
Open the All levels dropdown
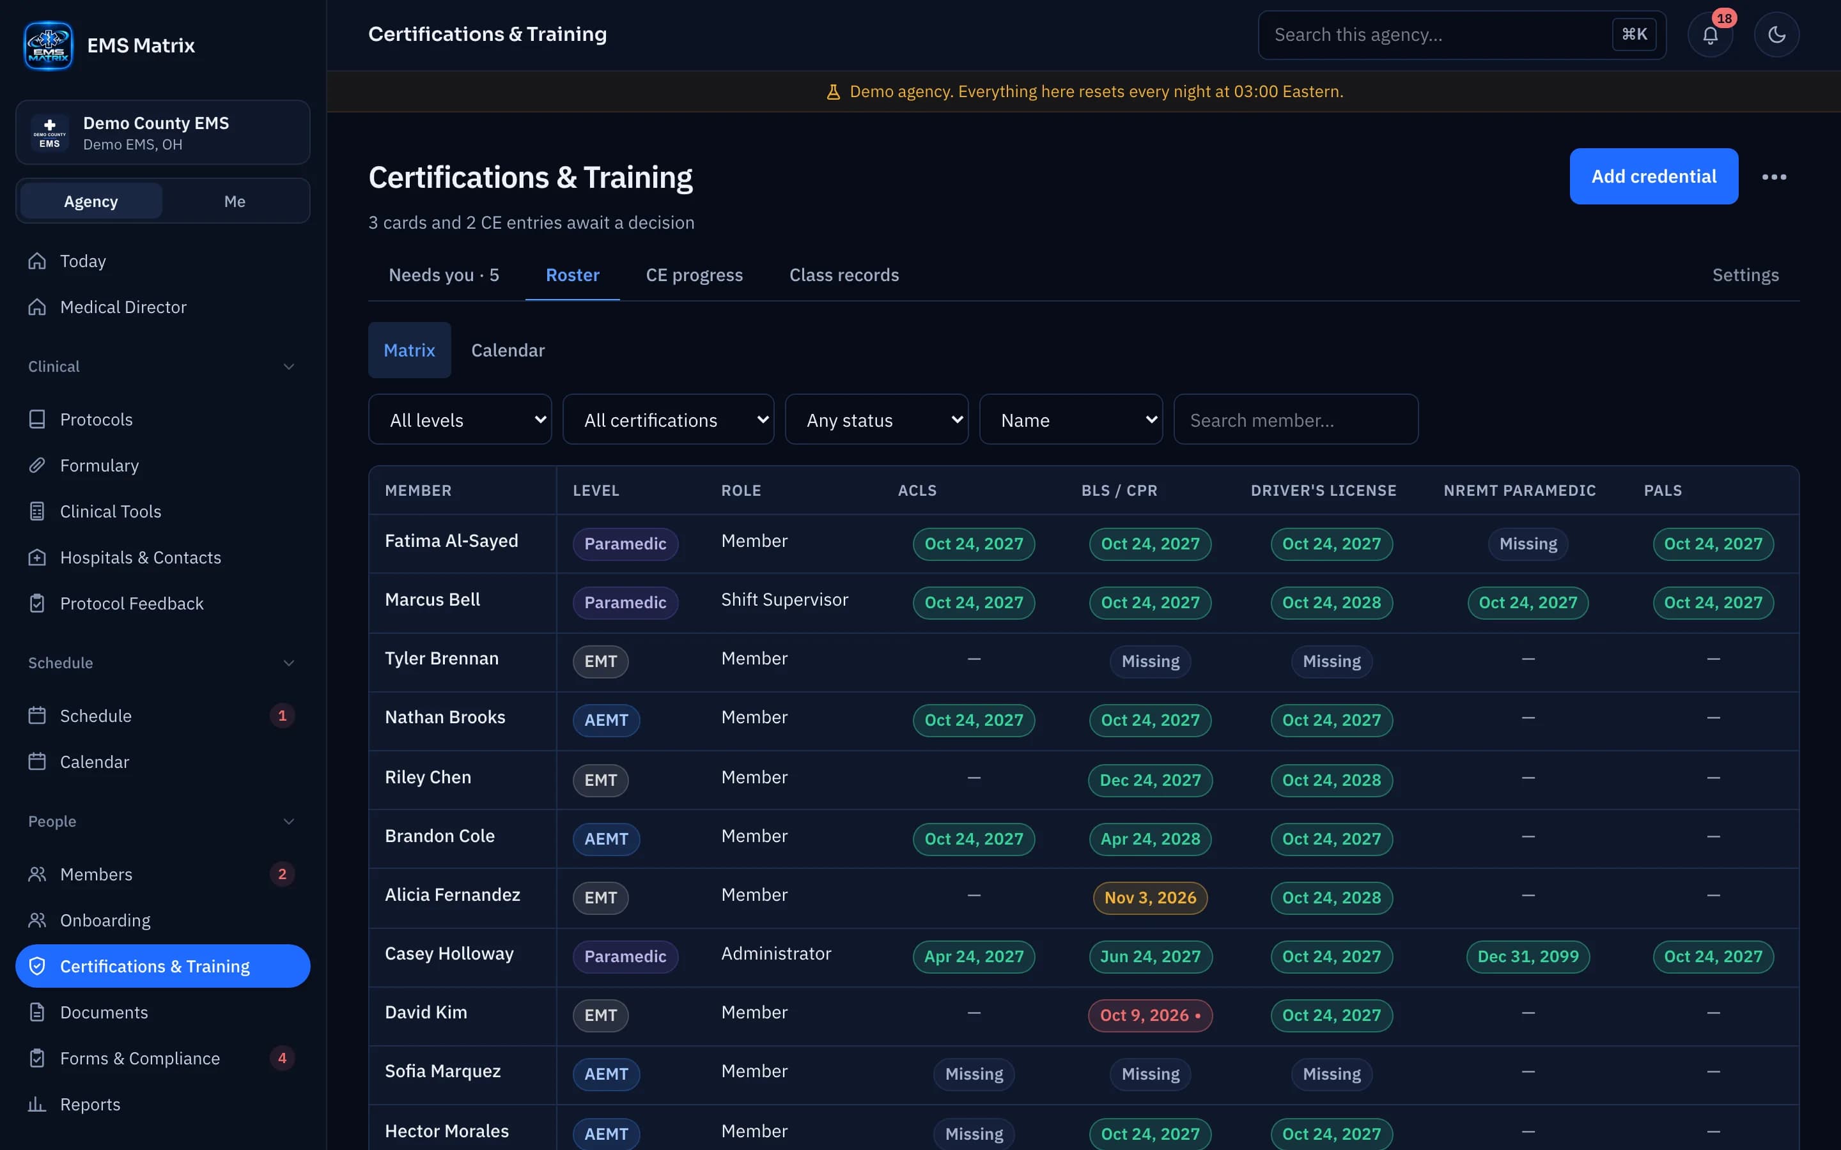460,419
